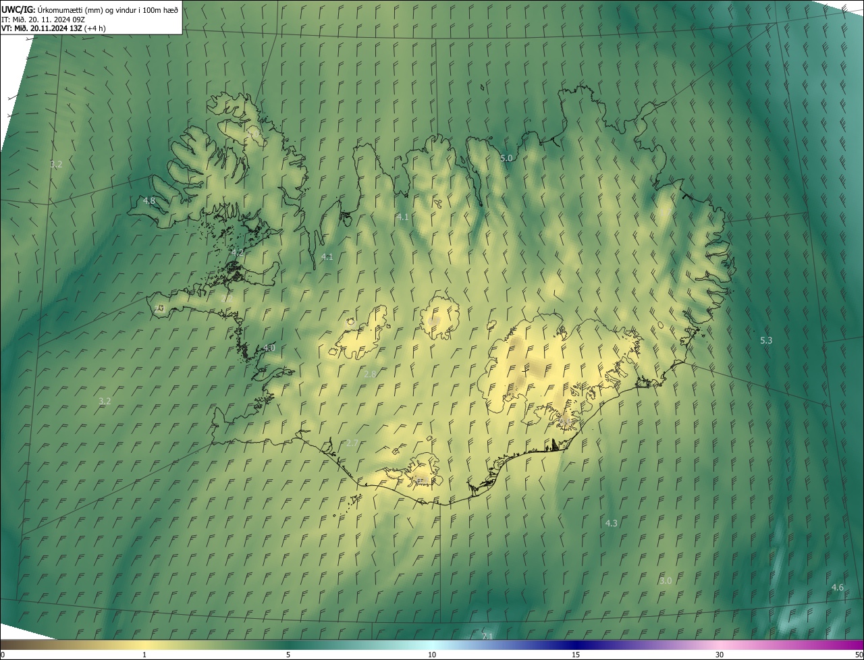This screenshot has width=864, height=660.
Task: Click the 2.7 value label on the map
Action: [352, 443]
